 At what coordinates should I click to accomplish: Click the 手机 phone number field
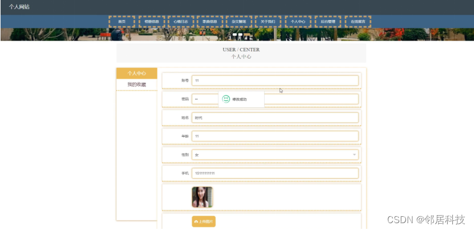tap(275, 173)
